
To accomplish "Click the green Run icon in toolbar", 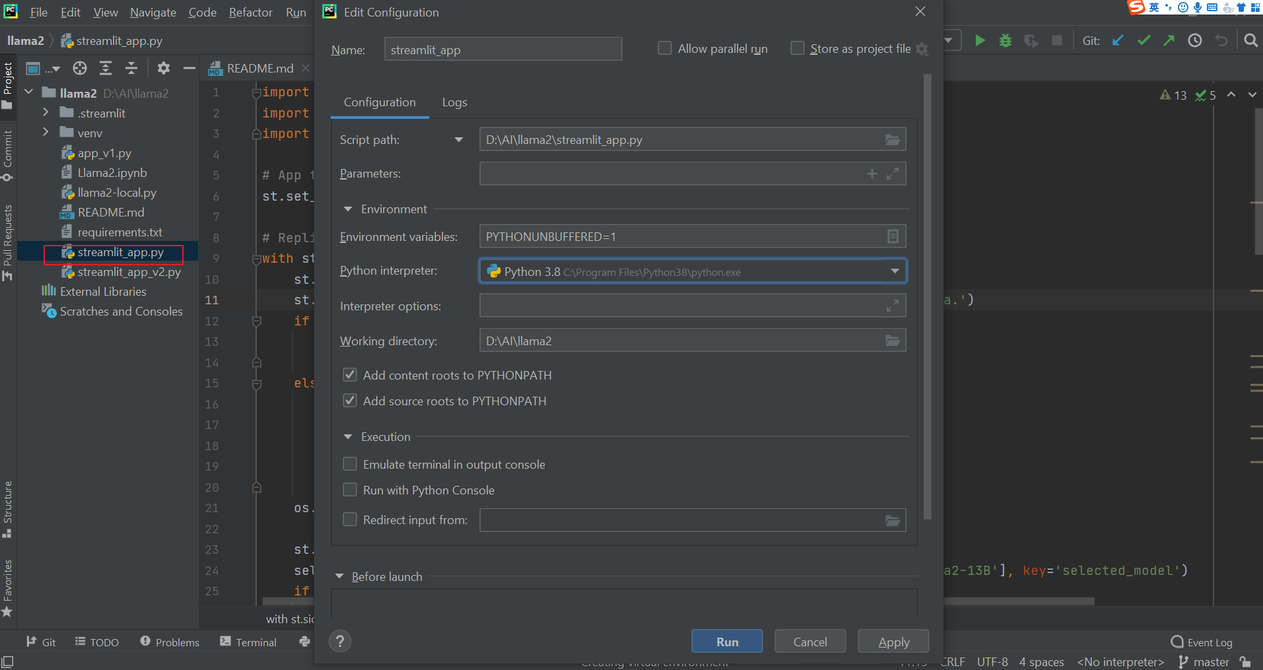I will click(x=980, y=41).
